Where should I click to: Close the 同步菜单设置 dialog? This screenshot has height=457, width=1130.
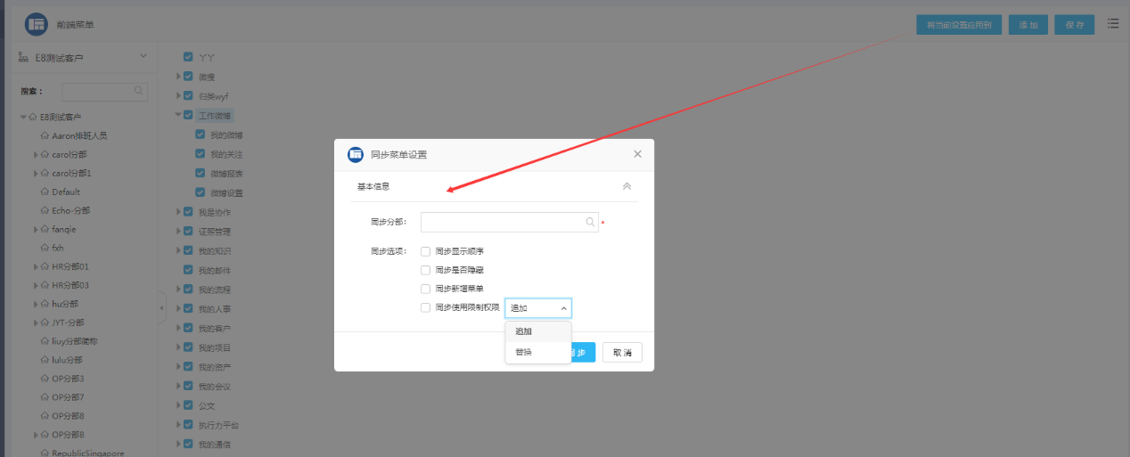pos(637,154)
